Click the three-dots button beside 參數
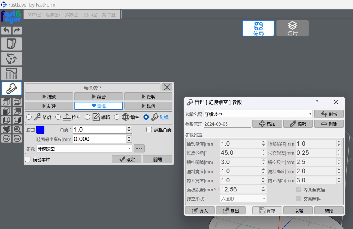The image size is (353, 229). [x=139, y=148]
